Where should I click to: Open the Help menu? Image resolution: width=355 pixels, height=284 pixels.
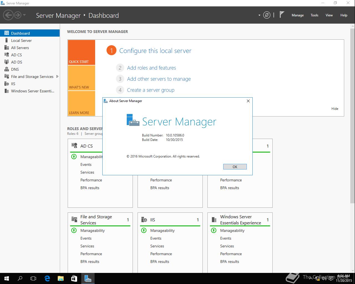[x=344, y=15]
